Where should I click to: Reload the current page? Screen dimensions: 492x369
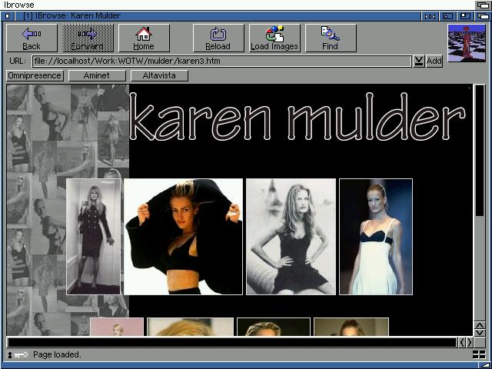pos(218,38)
